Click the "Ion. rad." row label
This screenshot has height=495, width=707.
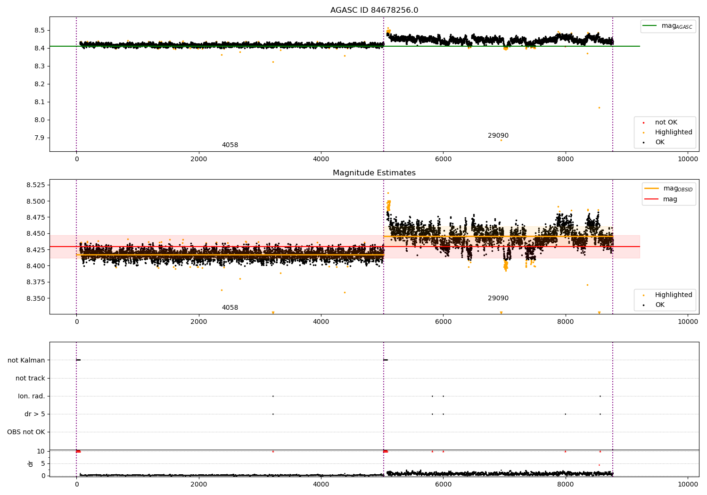pos(32,396)
